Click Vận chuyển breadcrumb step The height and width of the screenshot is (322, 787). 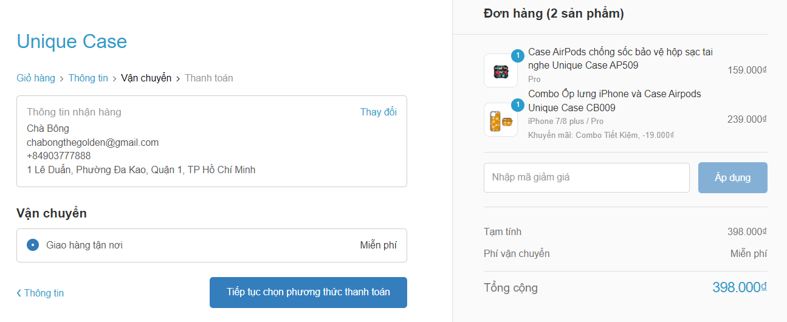pos(146,78)
